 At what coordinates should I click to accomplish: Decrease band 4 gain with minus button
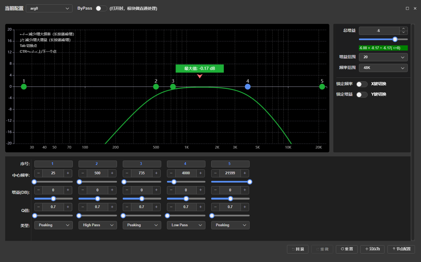tap(171, 190)
